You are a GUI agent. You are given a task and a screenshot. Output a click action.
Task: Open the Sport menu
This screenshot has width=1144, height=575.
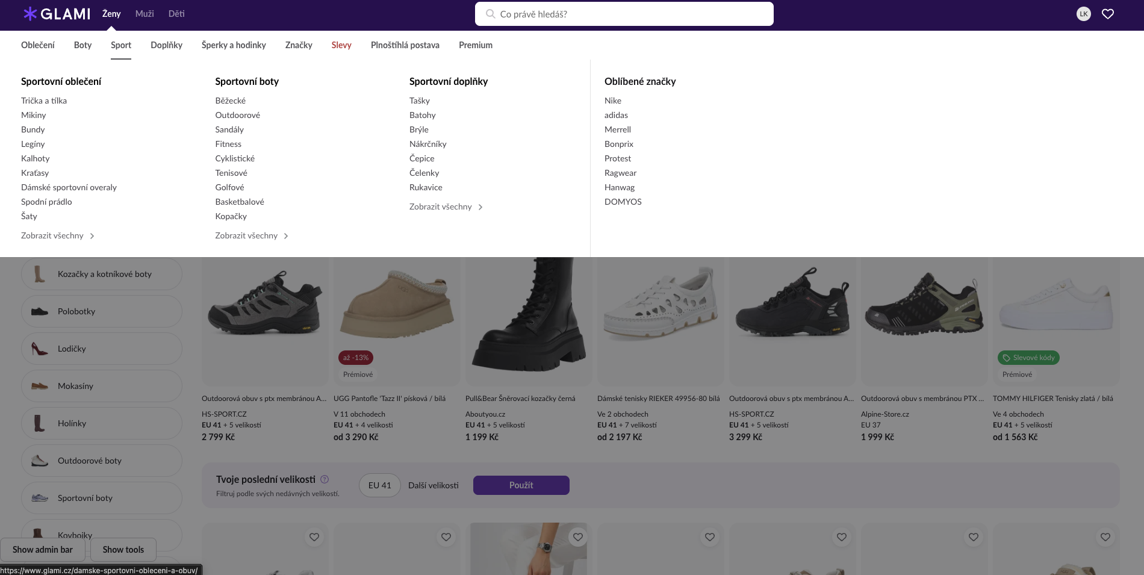[x=121, y=45]
